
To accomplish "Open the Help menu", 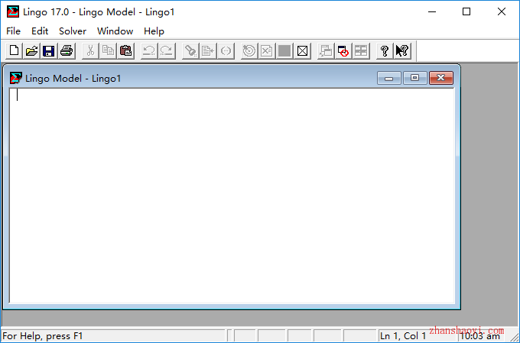I will (x=154, y=31).
